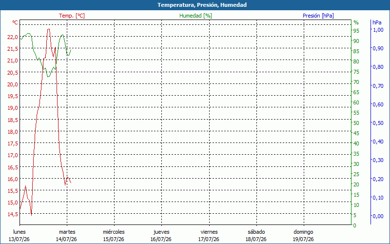Click the 5 humidity axis value
Image resolution: width=390 pixels, height=244 pixels.
point(355,215)
